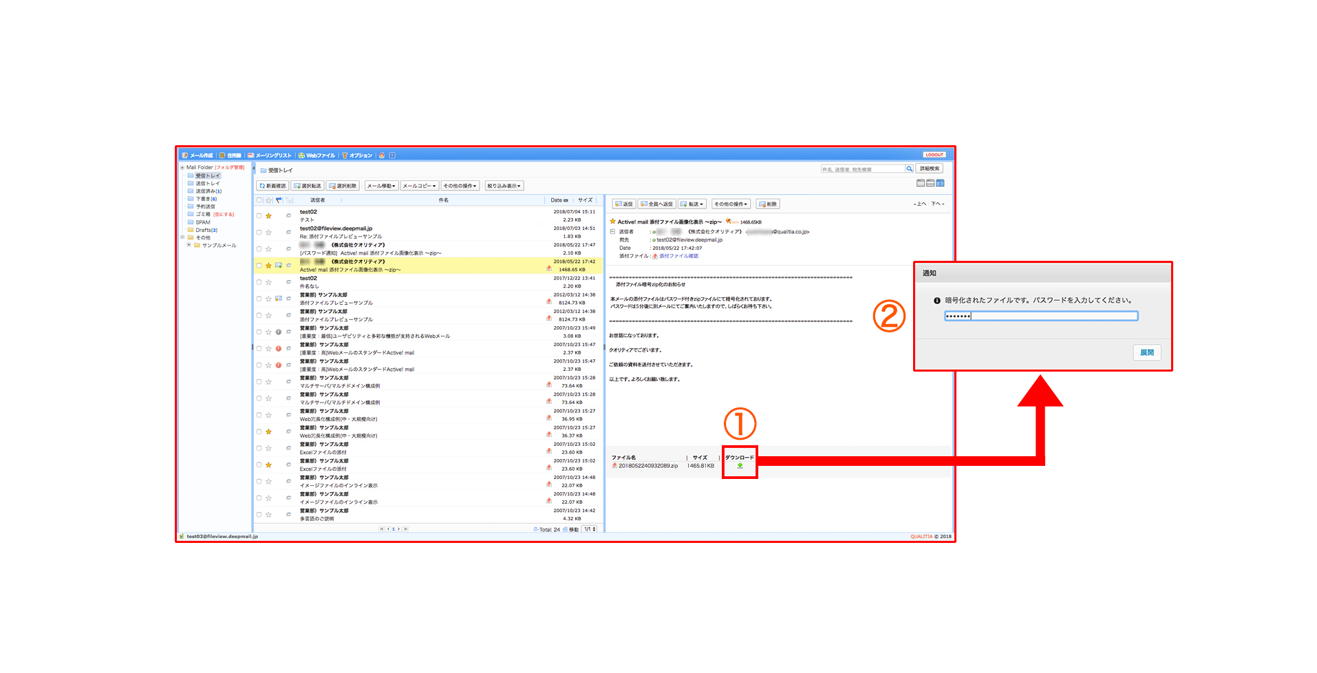The height and width of the screenshot is (673, 1317).
Task: Open the オプション menu
Action: pos(357,156)
